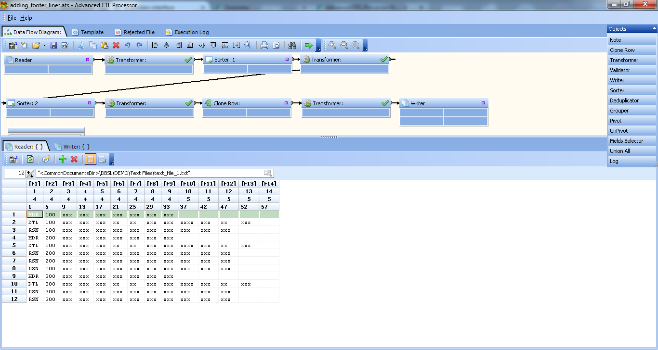Add a field with the green plus icon
This screenshot has width=658, height=350.
[x=63, y=159]
